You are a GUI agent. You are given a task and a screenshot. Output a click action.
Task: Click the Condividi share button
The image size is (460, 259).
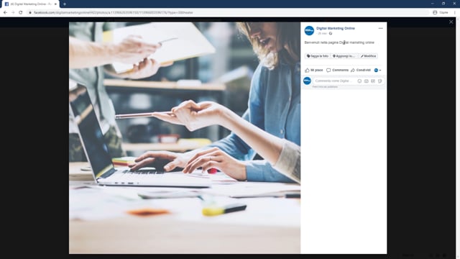(x=361, y=71)
